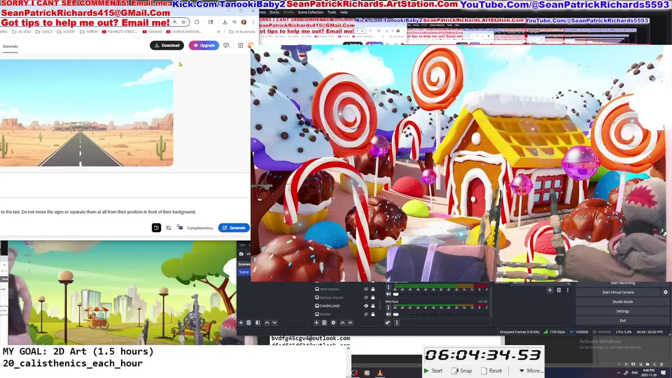672x378 pixels.
Task: Remove scene with trash icon
Action: (249, 322)
